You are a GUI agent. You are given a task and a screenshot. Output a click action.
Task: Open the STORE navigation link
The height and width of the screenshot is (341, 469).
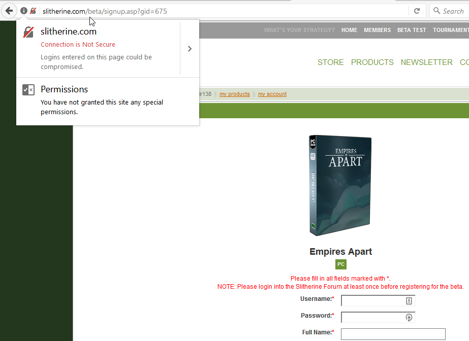(330, 62)
